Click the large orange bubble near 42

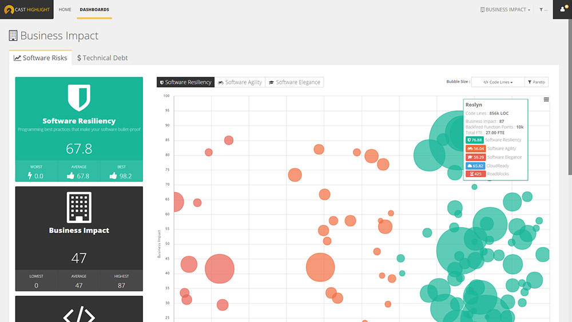pos(320,268)
